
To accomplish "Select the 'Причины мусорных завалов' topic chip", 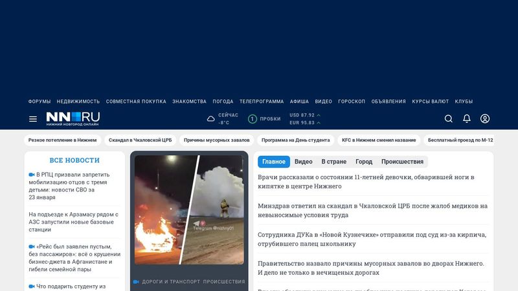I will 217,140.
